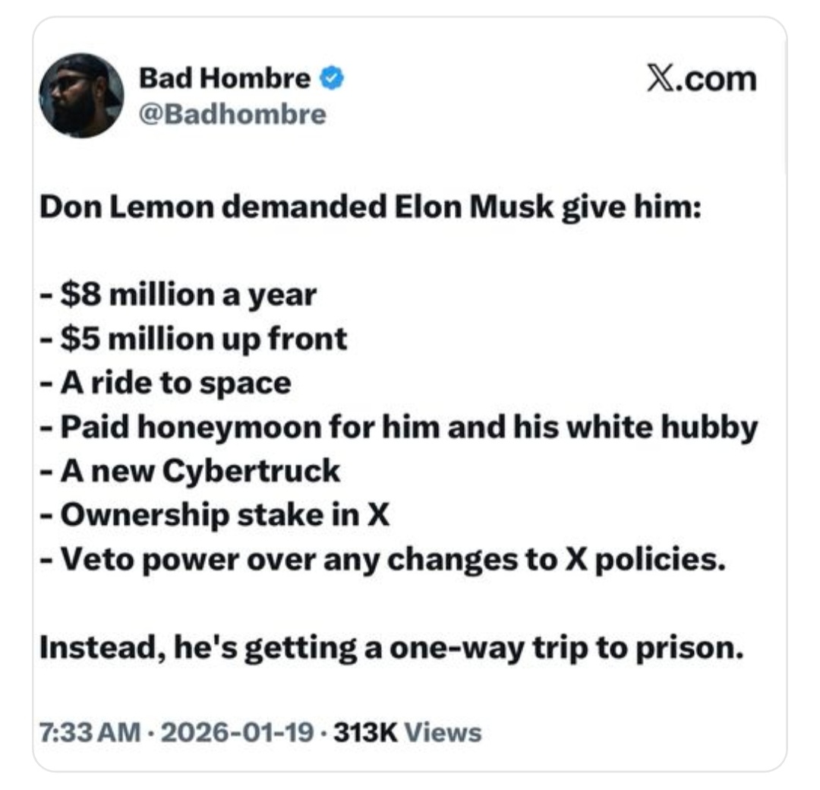This screenshot has width=820, height=790.
Task: Click the word "Views" in footer
Action: (443, 732)
